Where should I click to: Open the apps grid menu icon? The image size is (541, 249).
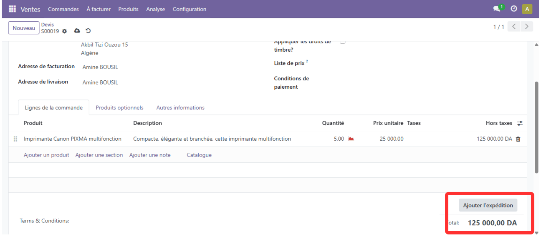click(x=12, y=9)
